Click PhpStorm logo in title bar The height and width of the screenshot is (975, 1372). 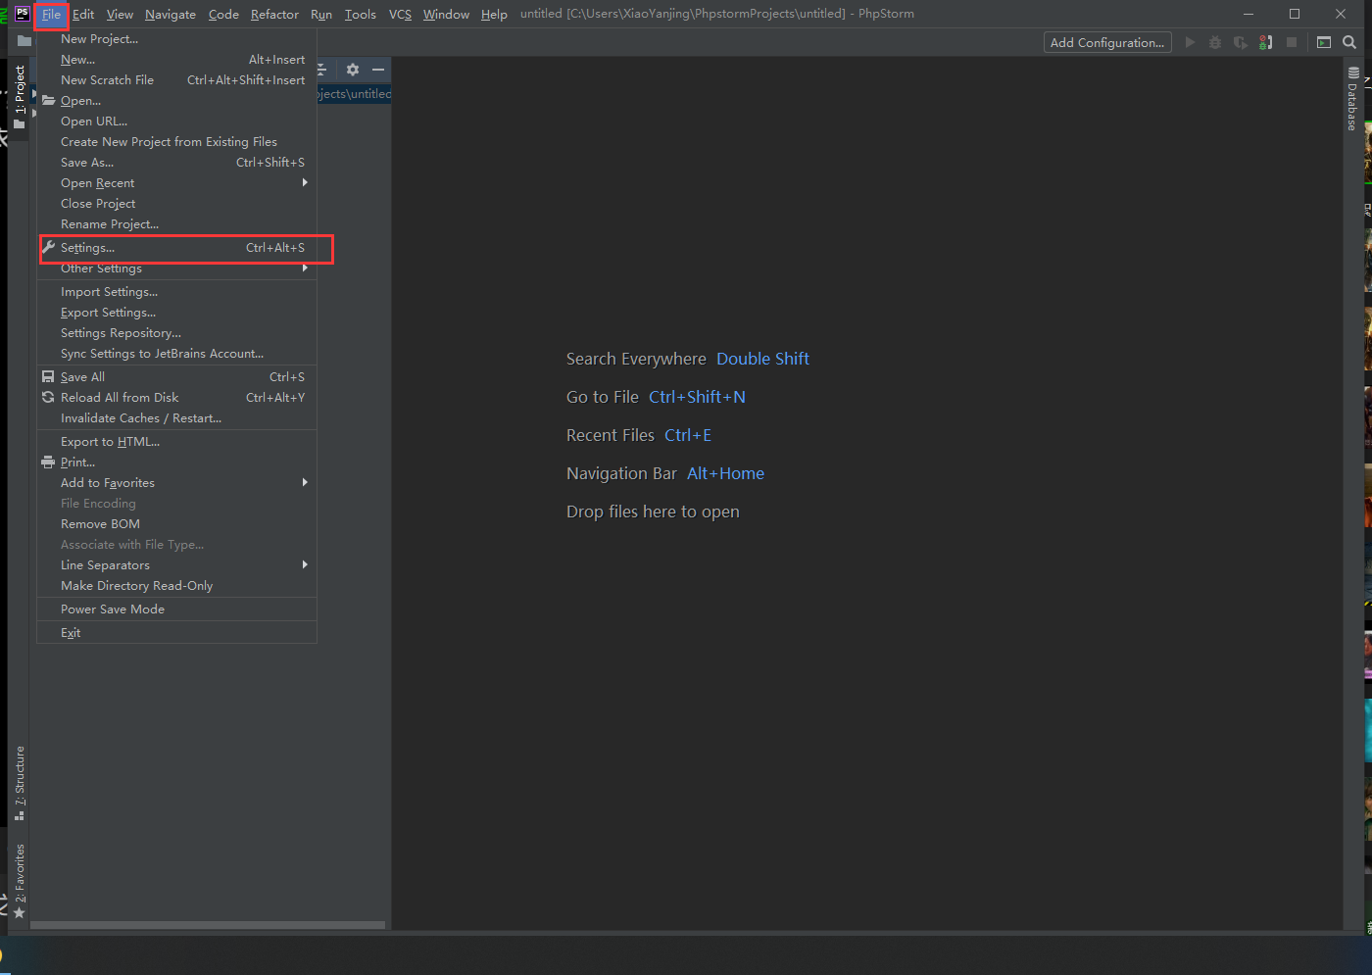click(x=22, y=14)
